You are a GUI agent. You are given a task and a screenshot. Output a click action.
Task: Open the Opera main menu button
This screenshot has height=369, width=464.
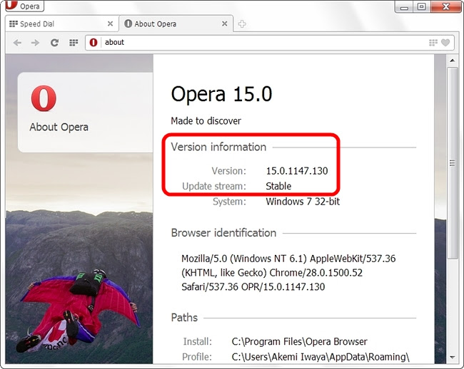[x=24, y=6]
